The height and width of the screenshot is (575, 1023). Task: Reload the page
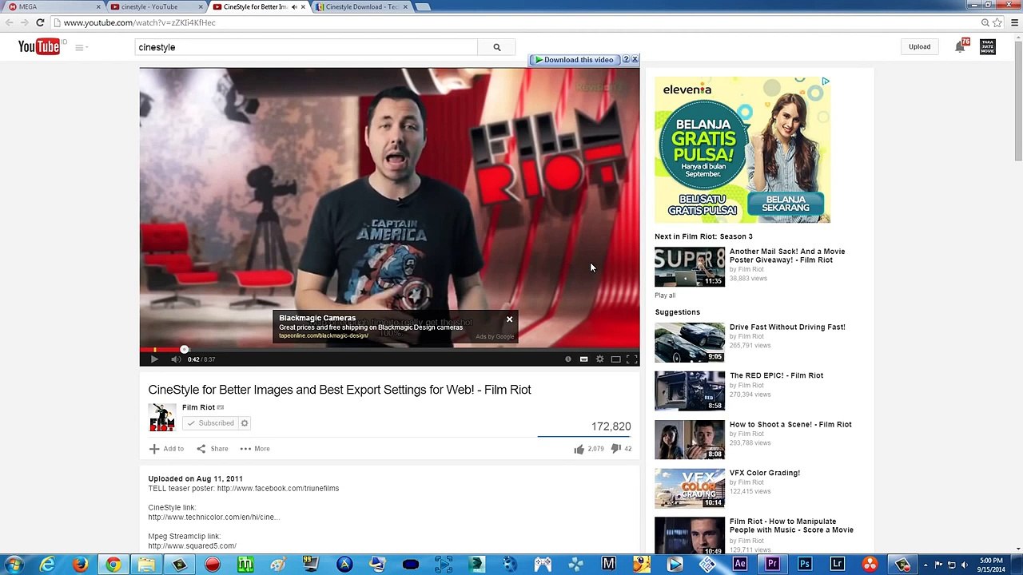click(x=40, y=23)
